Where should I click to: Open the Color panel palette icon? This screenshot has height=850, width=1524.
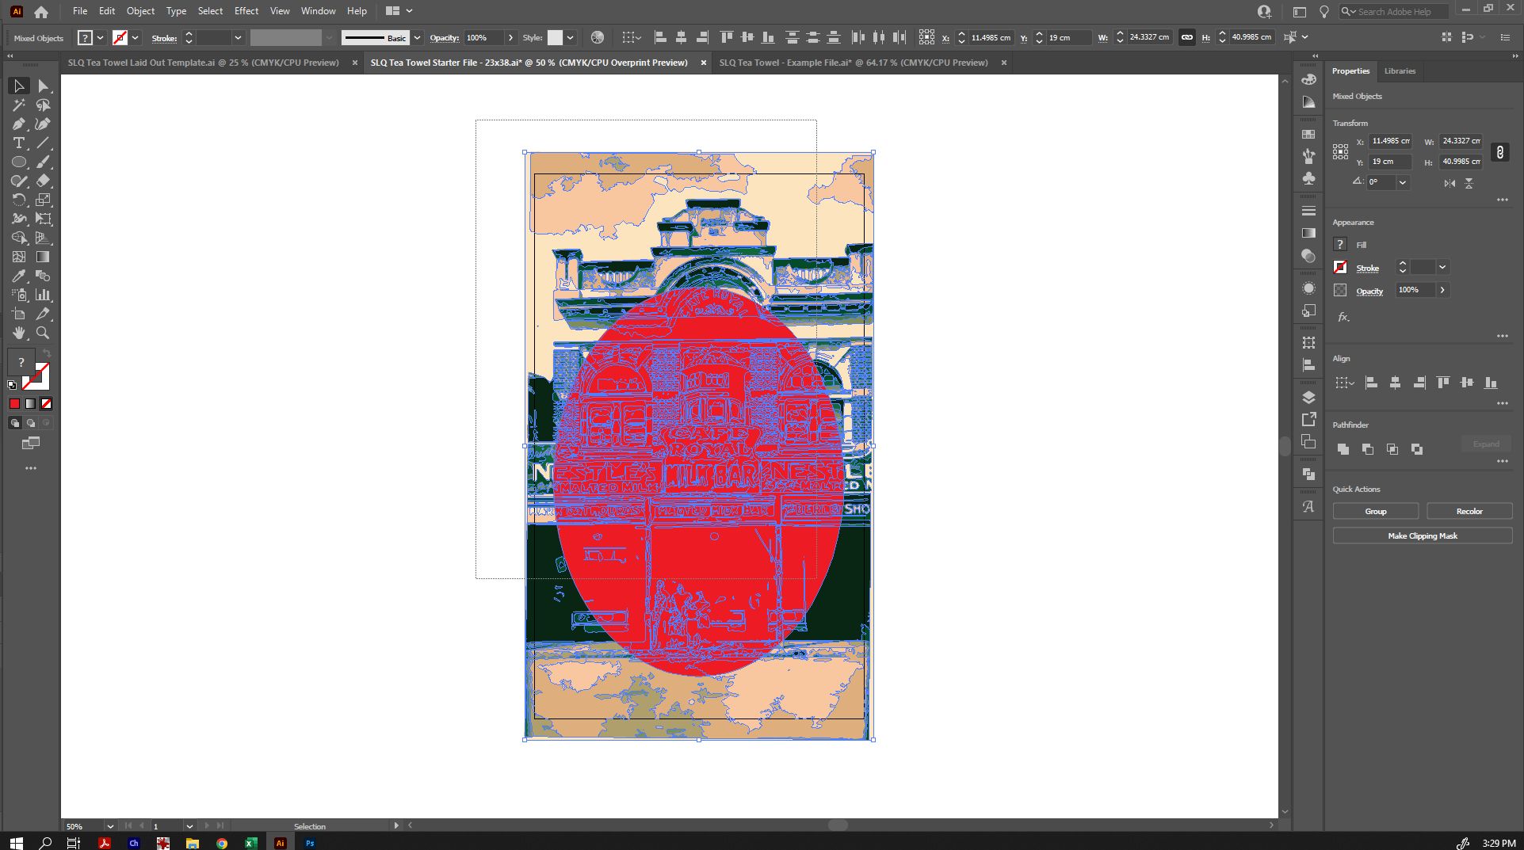point(1308,79)
